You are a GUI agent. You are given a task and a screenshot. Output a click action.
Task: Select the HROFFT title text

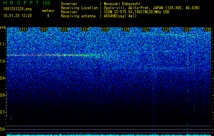(21, 3)
